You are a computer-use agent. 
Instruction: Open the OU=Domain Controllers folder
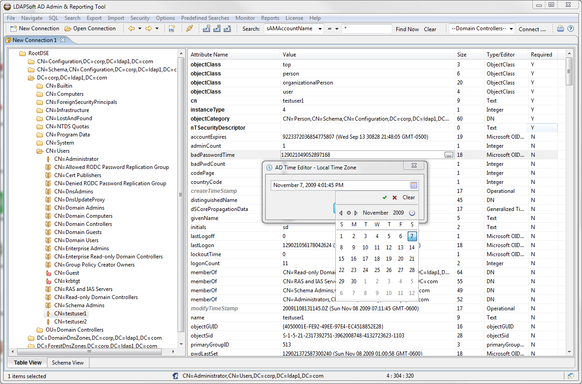(40, 330)
